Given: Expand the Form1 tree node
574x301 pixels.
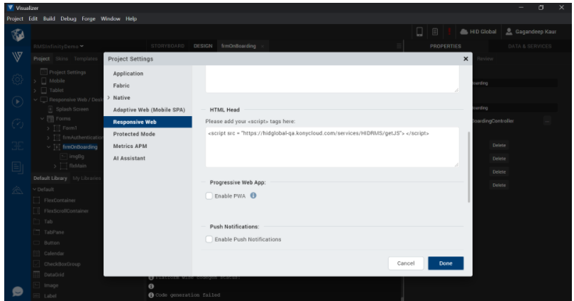Looking at the screenshot, I should coord(48,128).
